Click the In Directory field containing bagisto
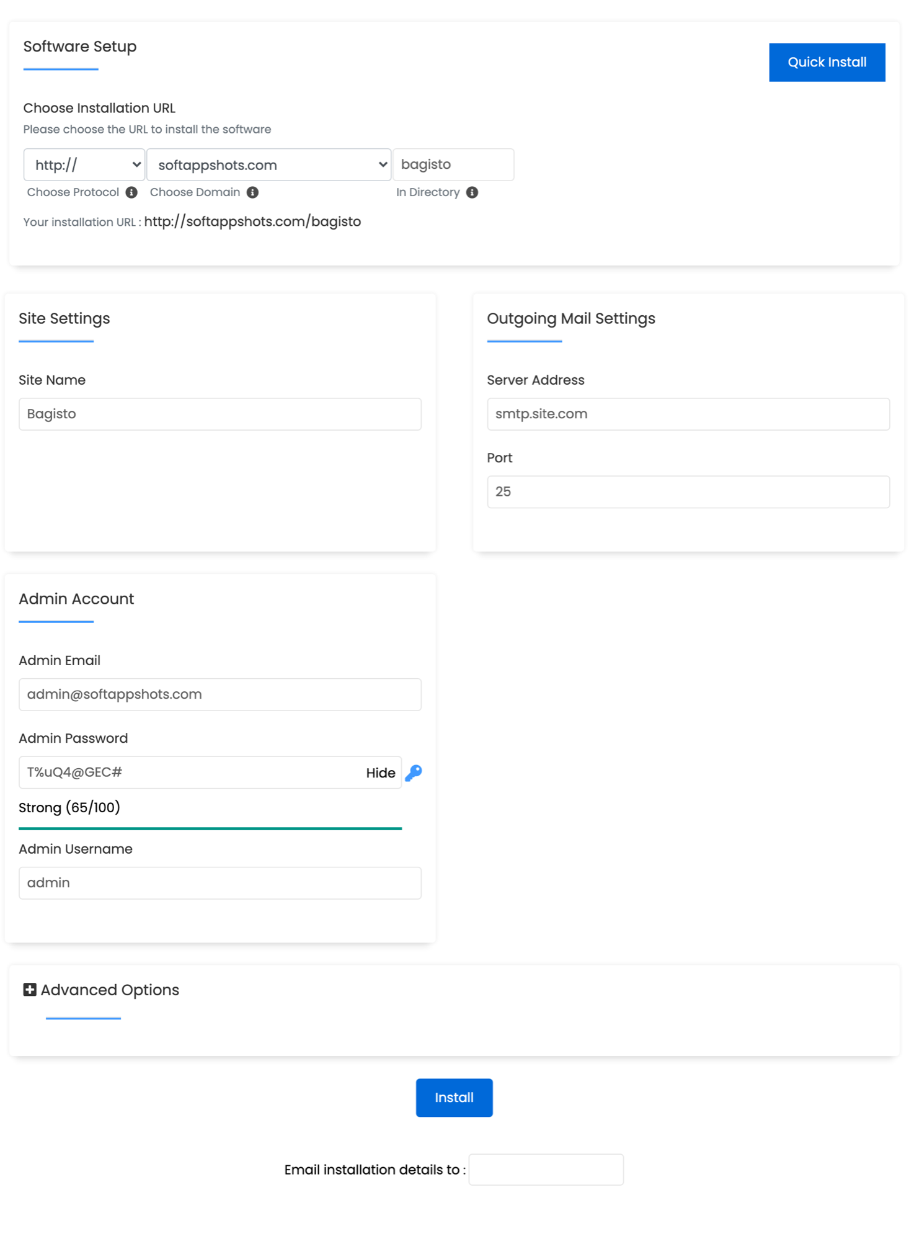This screenshot has width=909, height=1241. [453, 164]
